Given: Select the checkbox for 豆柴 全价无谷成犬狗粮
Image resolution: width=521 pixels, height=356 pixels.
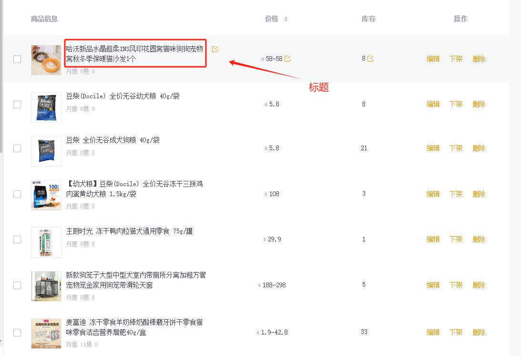Looking at the screenshot, I should click(x=17, y=148).
